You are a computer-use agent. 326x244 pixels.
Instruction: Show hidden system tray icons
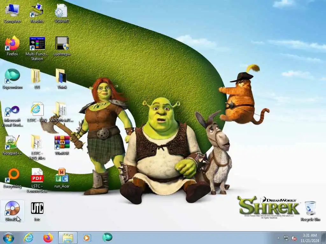click(x=278, y=238)
